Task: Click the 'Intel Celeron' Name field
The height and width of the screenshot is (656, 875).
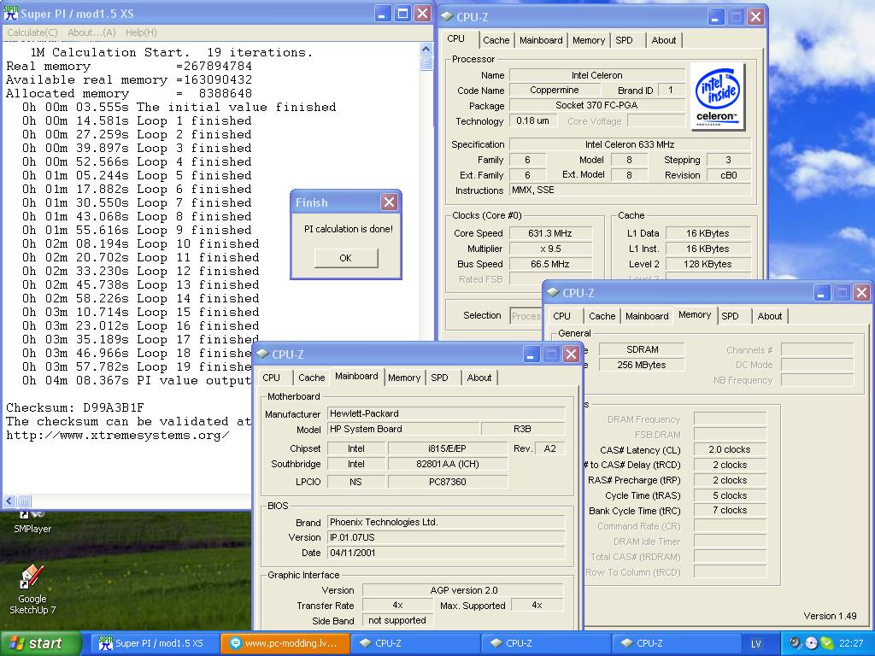Action: (x=596, y=75)
